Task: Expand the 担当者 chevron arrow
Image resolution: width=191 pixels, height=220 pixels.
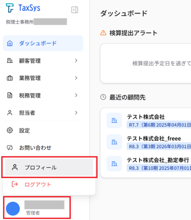Action: point(76,113)
